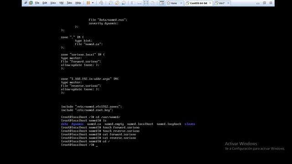This screenshot has width=292, height=164.
Task: Click the blue 'slaves' directory name
Action: 190,124
